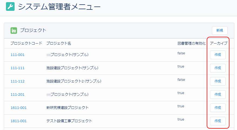The height and width of the screenshot is (130, 237).
Task: Click the green project factory icon
Action: tap(14, 30)
